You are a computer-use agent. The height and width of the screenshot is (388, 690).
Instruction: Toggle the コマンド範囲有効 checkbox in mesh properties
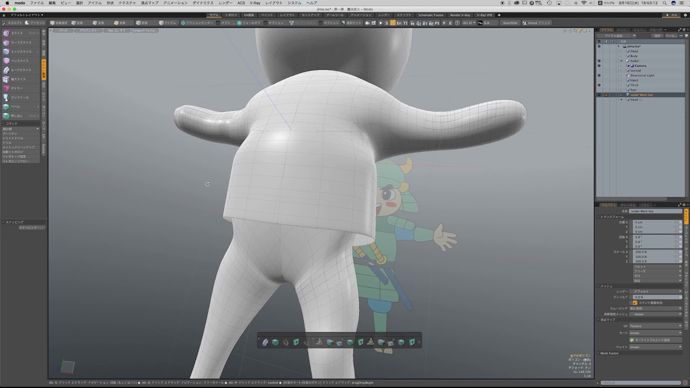point(635,303)
